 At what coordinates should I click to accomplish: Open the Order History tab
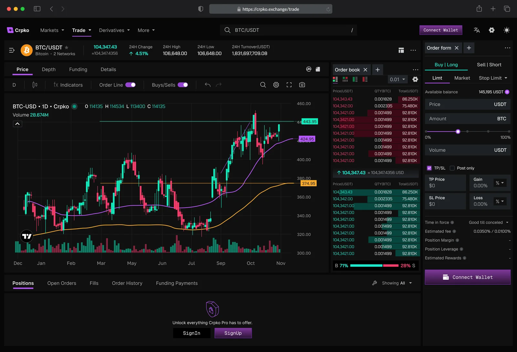click(x=127, y=283)
